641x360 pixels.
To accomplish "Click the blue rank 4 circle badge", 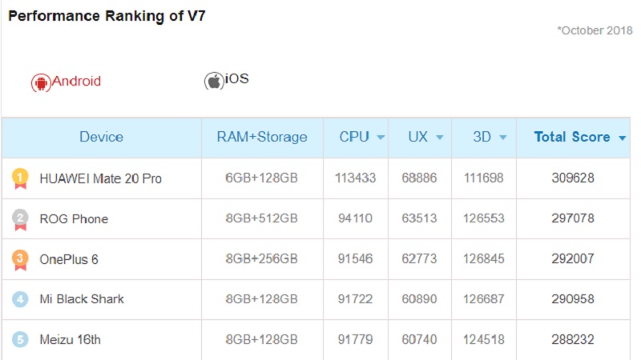I will point(20,299).
